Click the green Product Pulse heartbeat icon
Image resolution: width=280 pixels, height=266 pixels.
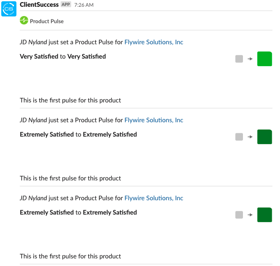click(x=24, y=20)
